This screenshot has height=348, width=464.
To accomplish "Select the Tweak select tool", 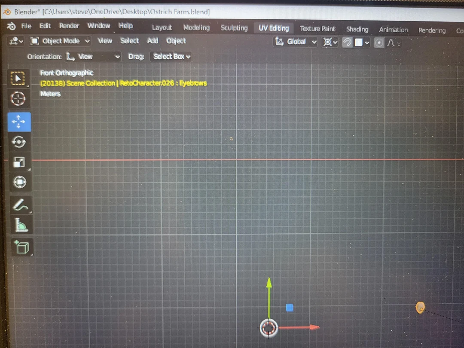I will [x=18, y=78].
